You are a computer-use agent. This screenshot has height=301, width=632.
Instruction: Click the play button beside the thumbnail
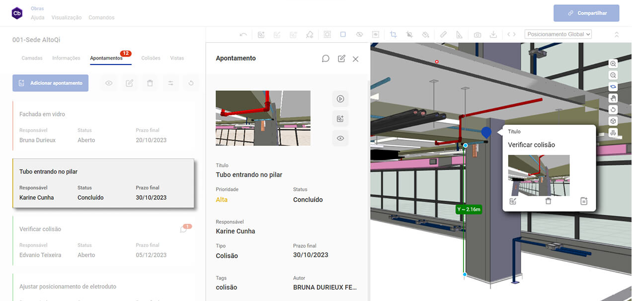(340, 99)
